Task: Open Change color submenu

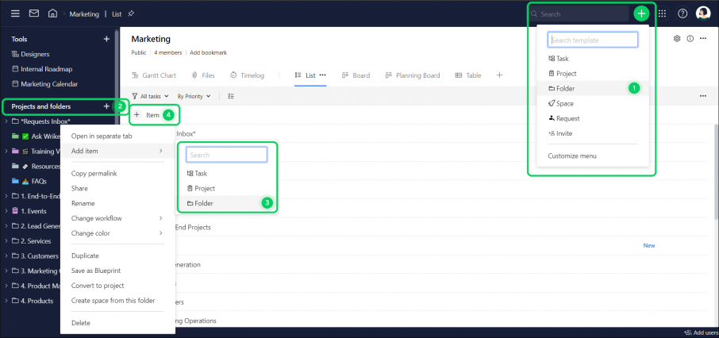Action: tap(117, 233)
